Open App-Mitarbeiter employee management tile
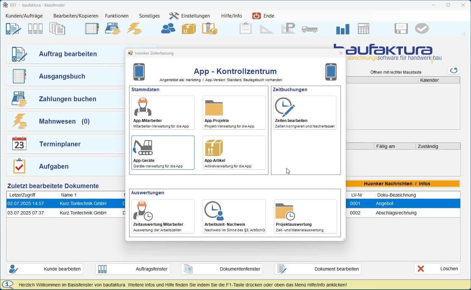The width and height of the screenshot is (471, 290). [x=163, y=113]
